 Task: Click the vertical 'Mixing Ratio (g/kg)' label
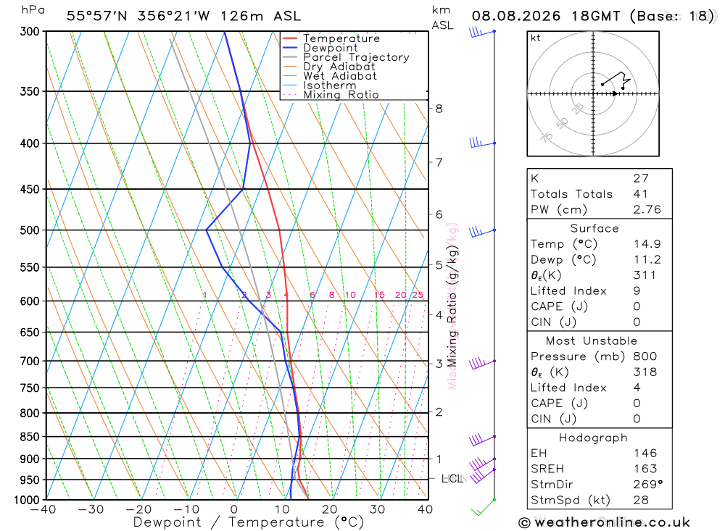[x=452, y=306]
